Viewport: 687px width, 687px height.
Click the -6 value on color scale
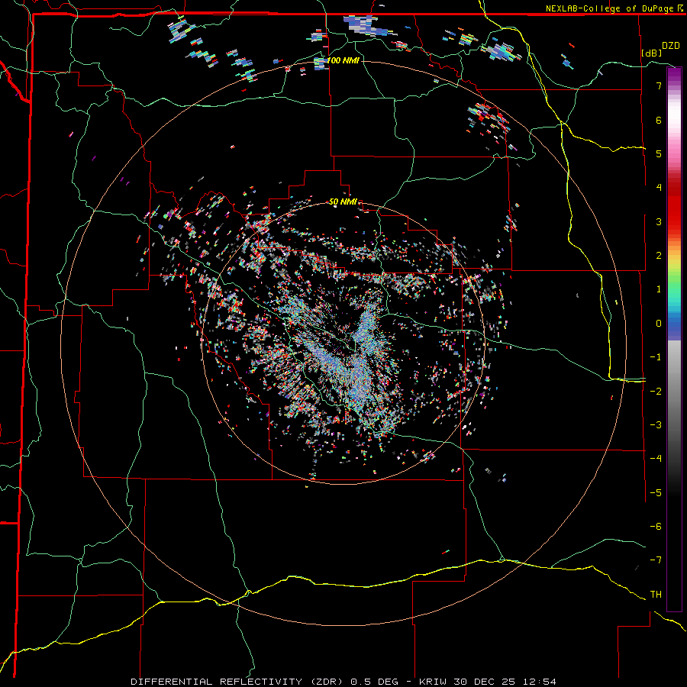[x=656, y=526]
